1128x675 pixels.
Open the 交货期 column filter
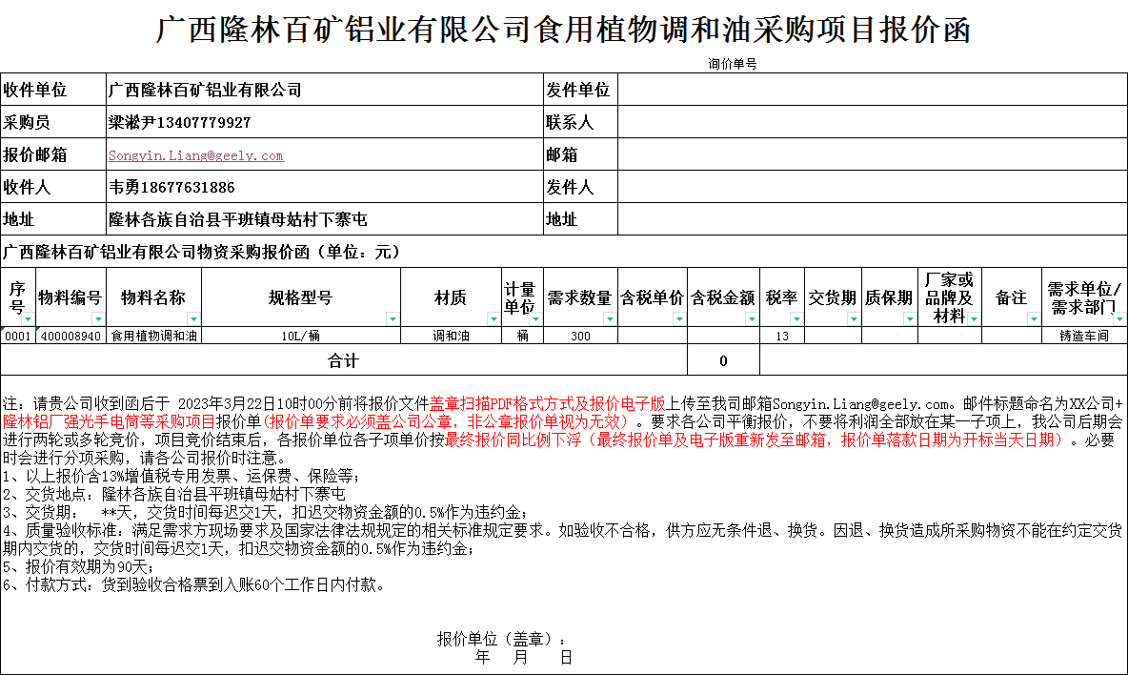click(854, 318)
